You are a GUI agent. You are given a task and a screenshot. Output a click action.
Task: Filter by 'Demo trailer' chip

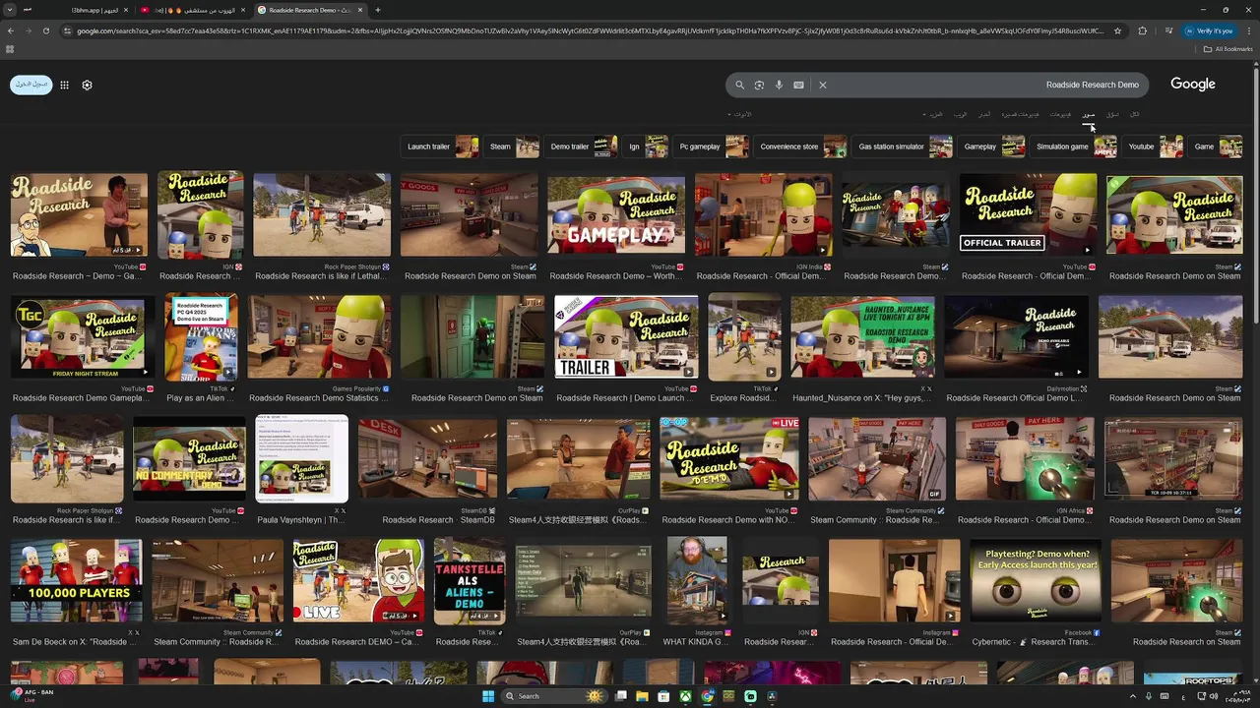click(x=582, y=147)
